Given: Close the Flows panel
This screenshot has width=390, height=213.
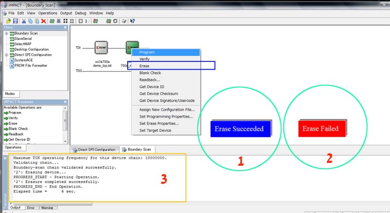Looking at the screenshot, I should [x=65, y=27].
